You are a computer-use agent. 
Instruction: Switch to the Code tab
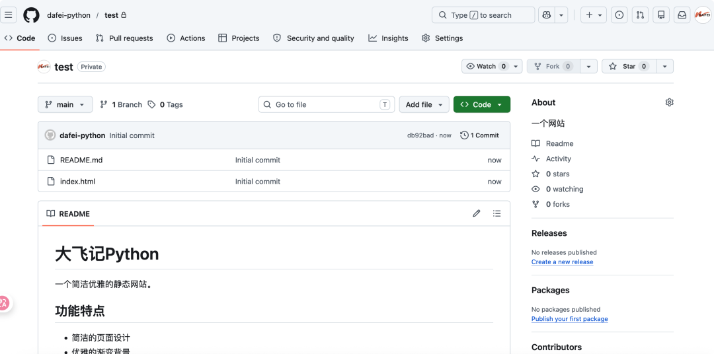click(x=20, y=38)
